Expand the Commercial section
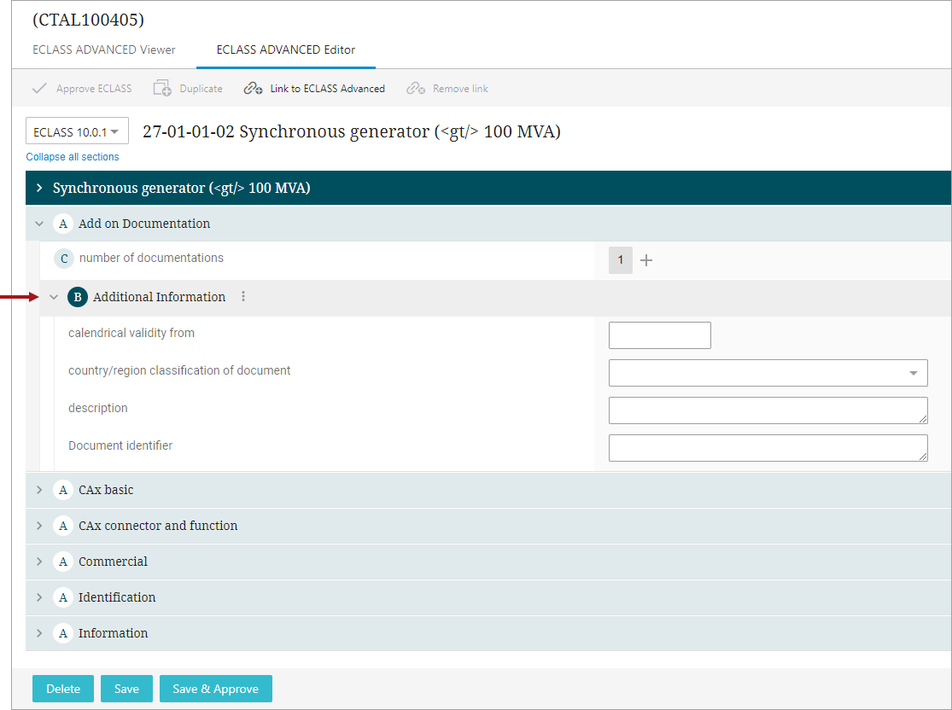Image resolution: width=952 pixels, height=710 pixels. click(39, 562)
